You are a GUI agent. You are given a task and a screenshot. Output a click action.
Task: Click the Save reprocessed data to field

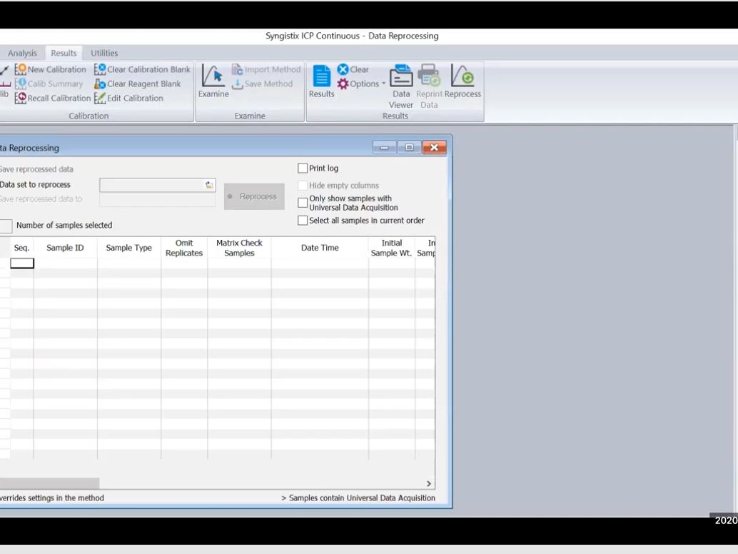point(158,200)
